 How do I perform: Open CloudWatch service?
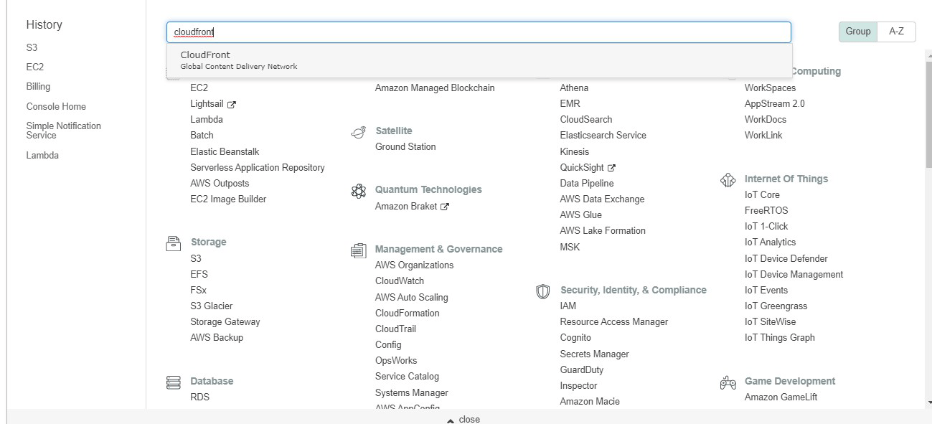tap(400, 281)
